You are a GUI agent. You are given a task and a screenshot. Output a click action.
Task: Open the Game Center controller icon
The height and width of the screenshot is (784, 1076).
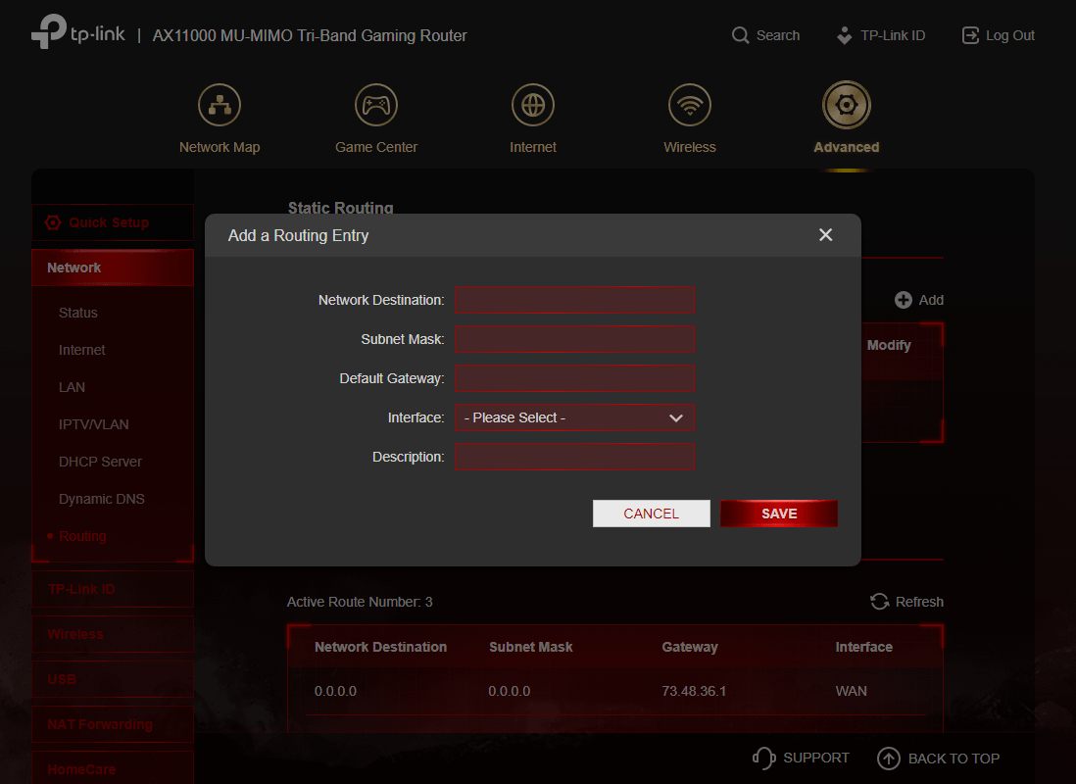375,105
